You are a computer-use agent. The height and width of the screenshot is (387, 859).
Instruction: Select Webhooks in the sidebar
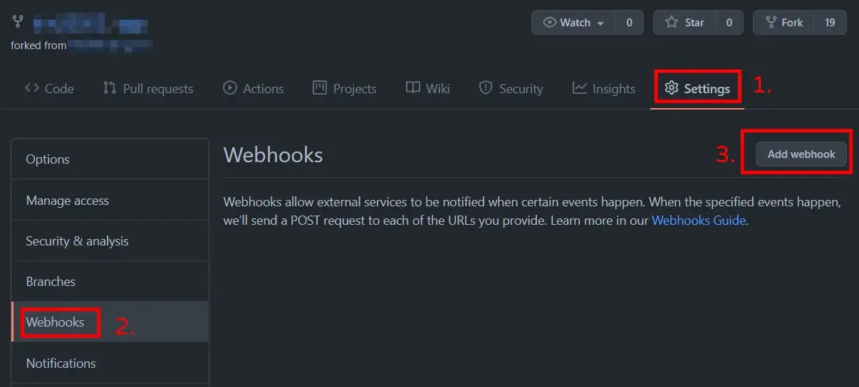click(x=56, y=322)
